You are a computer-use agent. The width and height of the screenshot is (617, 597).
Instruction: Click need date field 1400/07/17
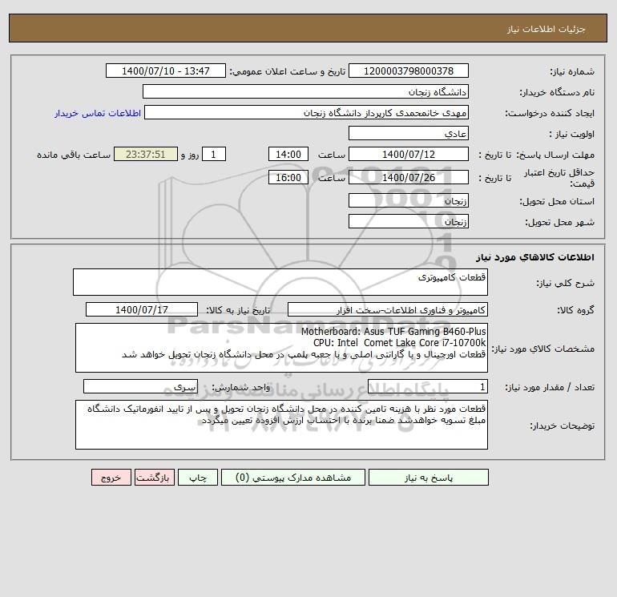pos(142,309)
